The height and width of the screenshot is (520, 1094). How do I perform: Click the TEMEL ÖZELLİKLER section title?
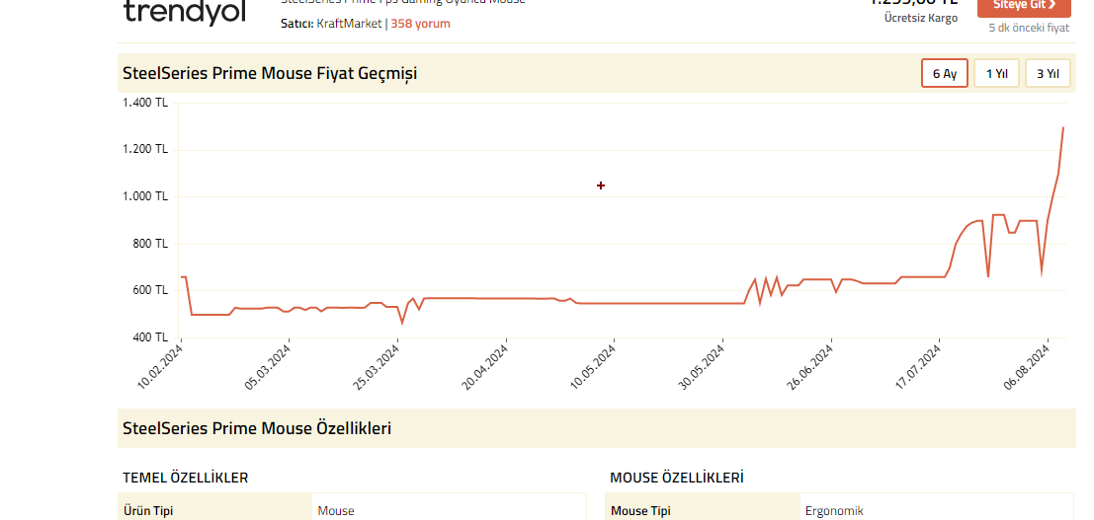click(186, 478)
